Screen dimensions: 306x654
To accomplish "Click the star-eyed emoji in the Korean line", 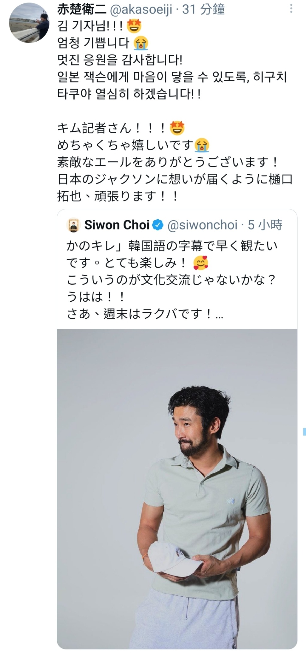I will tap(134, 26).
